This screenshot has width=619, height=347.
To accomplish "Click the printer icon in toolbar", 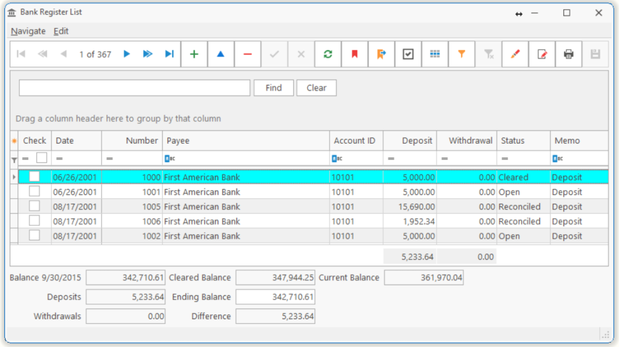I will point(568,54).
